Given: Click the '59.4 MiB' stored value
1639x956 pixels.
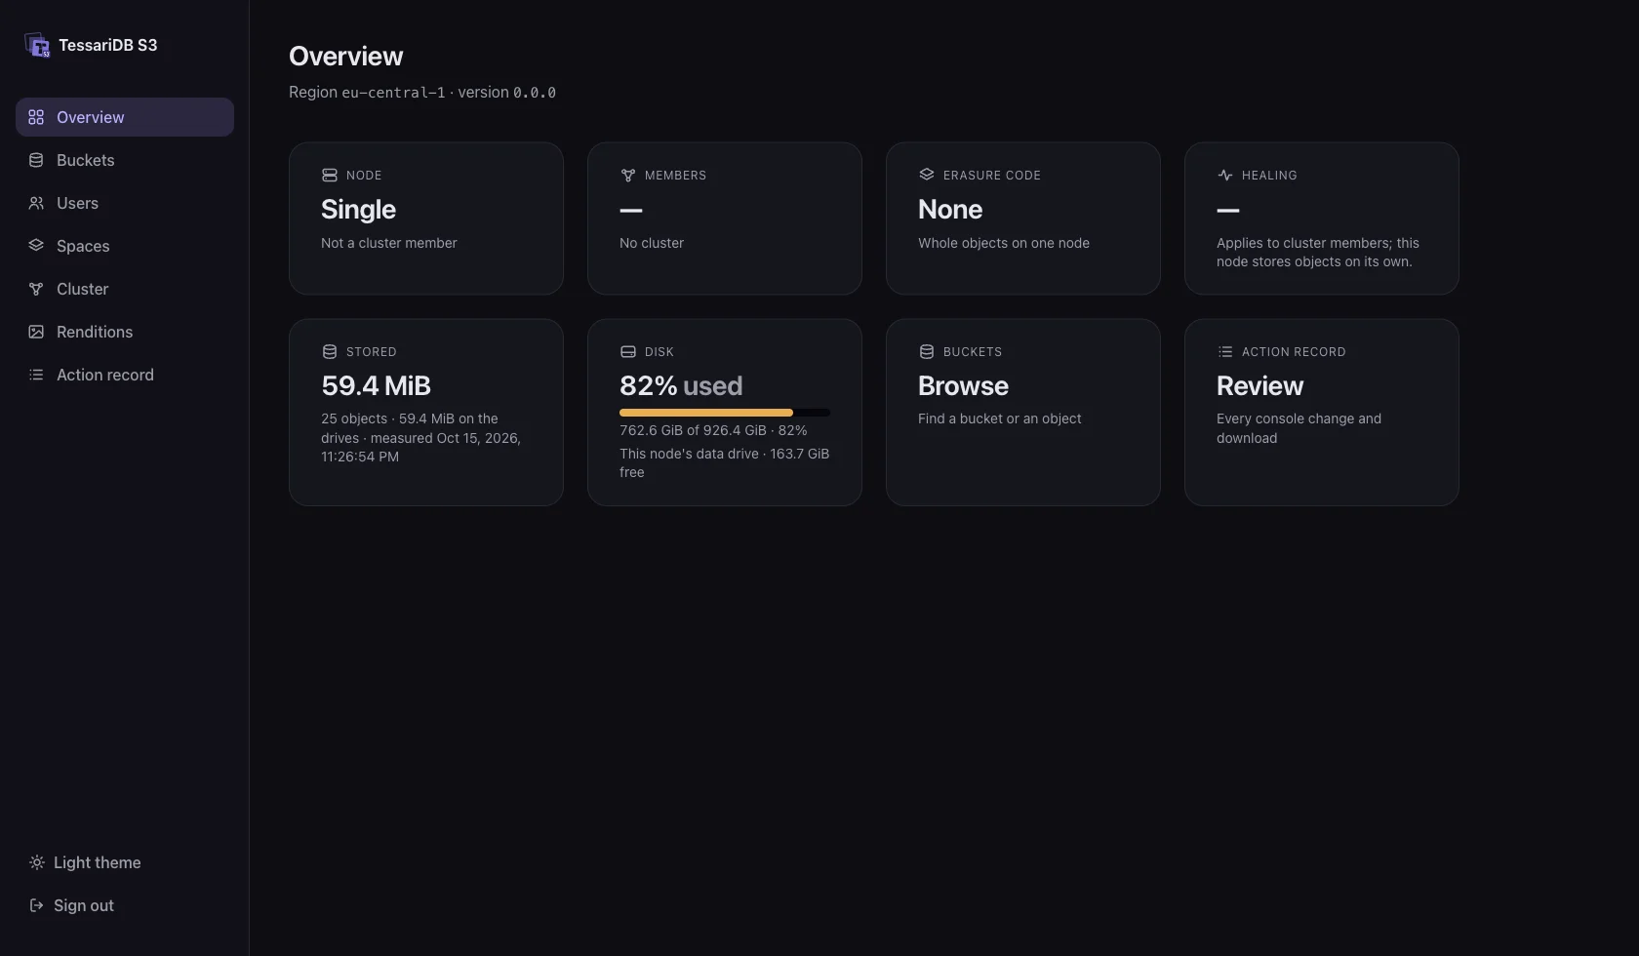Looking at the screenshot, I should pos(376,386).
